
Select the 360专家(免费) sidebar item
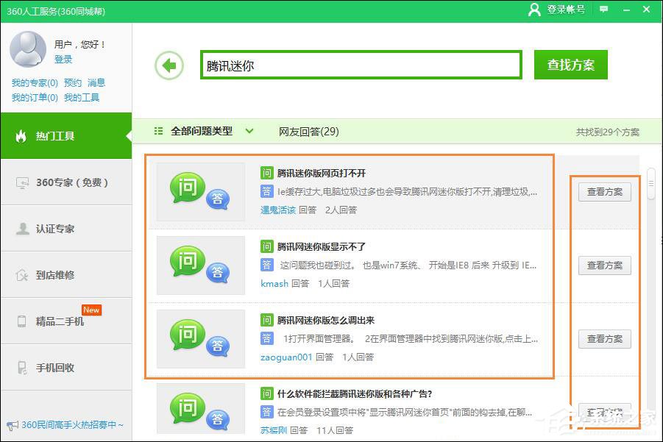(x=66, y=182)
